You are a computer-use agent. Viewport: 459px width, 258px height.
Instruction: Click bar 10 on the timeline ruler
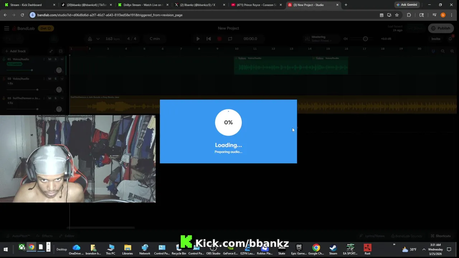[x=236, y=49]
